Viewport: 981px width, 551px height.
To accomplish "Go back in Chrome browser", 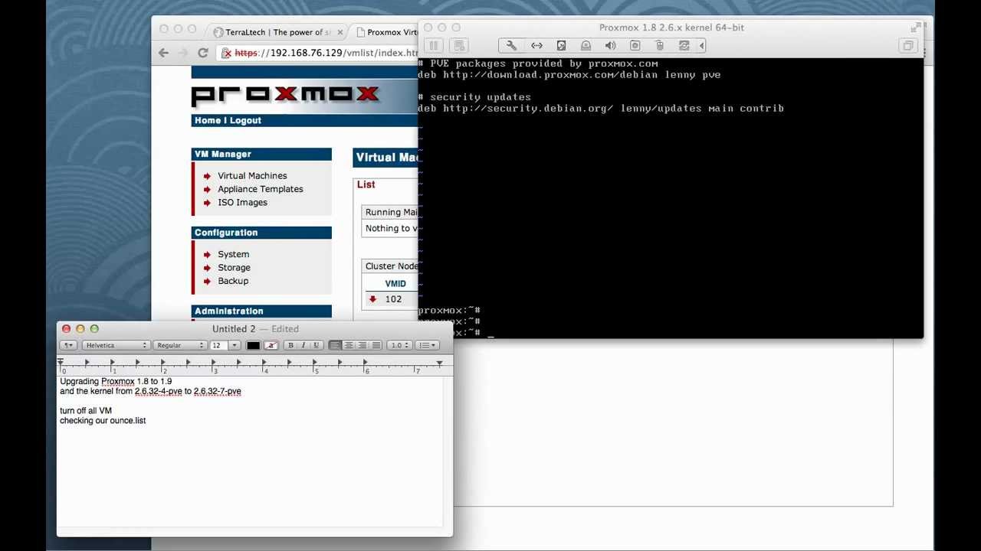I will 163,53.
